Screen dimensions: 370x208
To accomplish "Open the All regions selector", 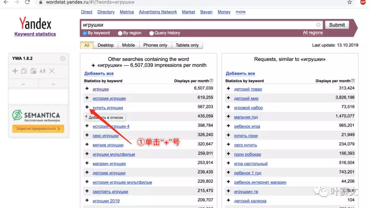I will click(x=313, y=32).
